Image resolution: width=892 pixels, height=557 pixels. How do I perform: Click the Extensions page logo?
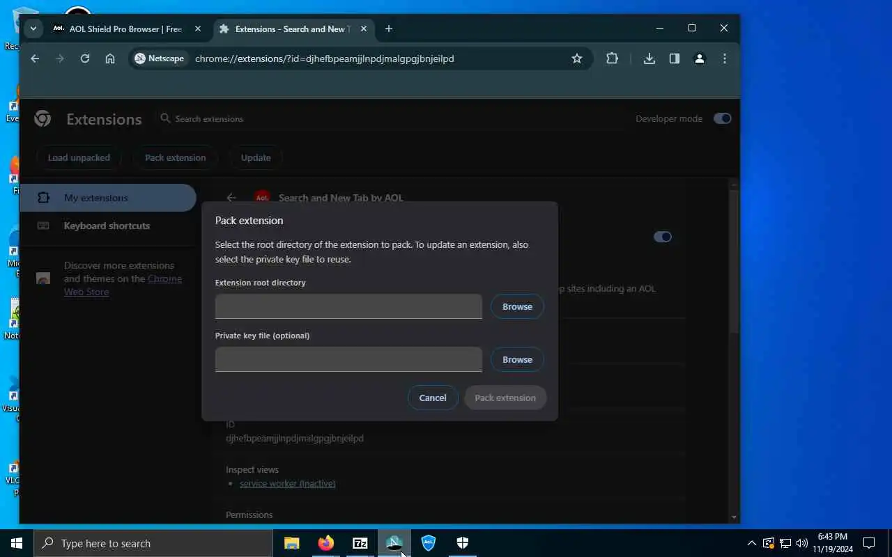point(43,118)
